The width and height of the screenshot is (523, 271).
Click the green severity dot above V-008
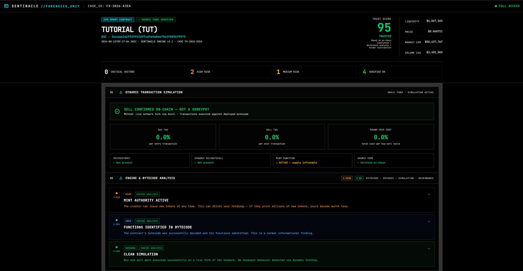pyautogui.click(x=116, y=247)
